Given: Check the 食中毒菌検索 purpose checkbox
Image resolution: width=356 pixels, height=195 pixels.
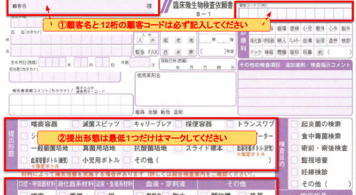Looking at the screenshot, I should pos(294,136).
